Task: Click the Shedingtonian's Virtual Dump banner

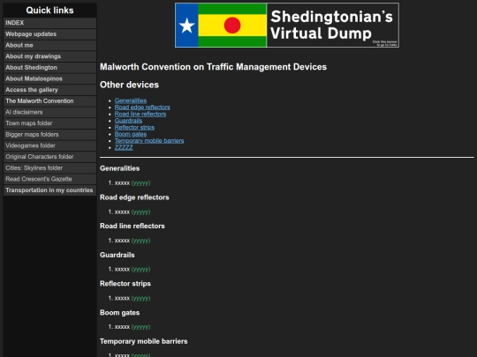Action: 287,26
